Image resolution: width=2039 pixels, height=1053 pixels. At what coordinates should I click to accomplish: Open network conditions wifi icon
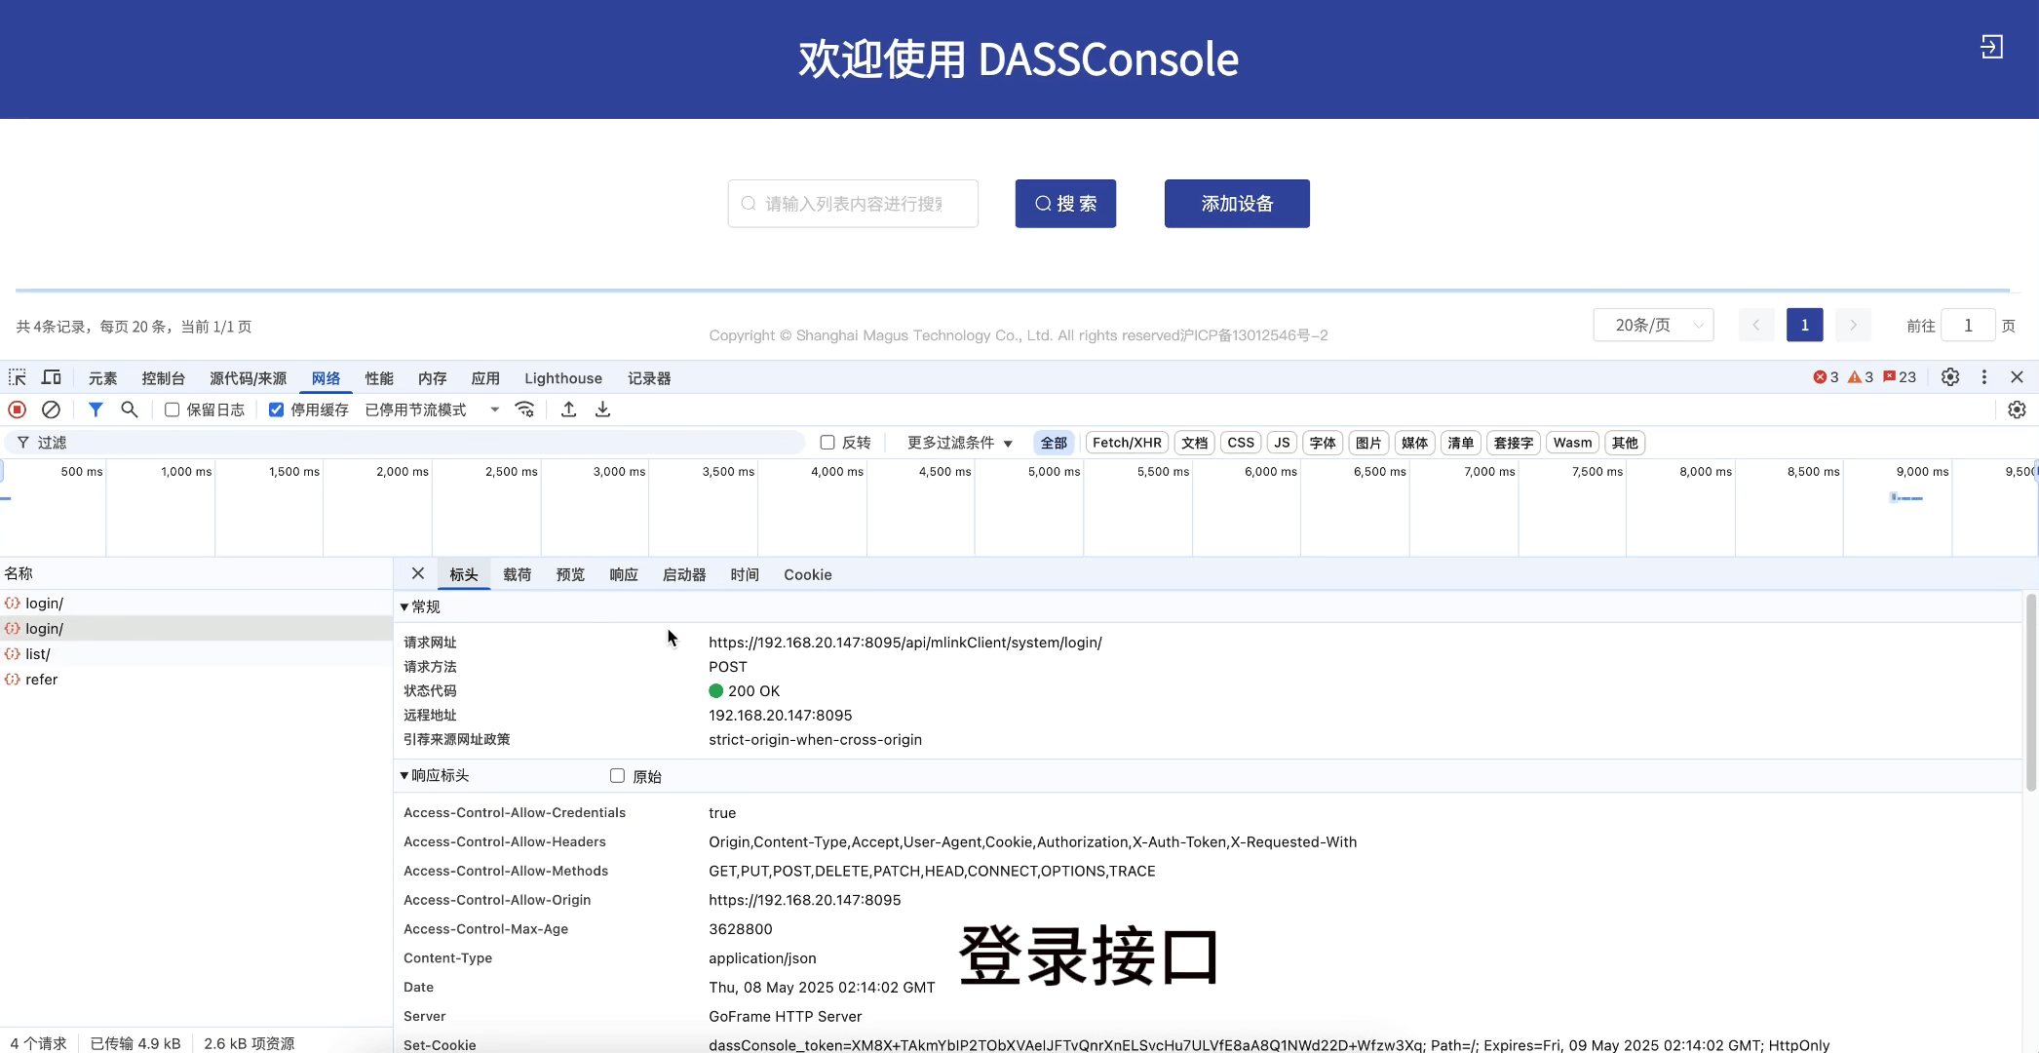[x=524, y=409]
